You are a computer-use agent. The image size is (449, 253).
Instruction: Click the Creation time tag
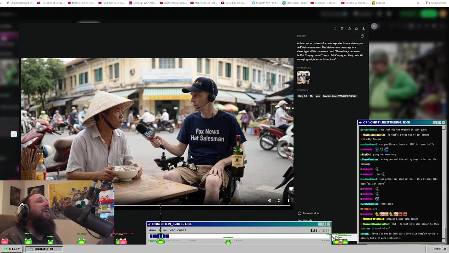coord(340,96)
